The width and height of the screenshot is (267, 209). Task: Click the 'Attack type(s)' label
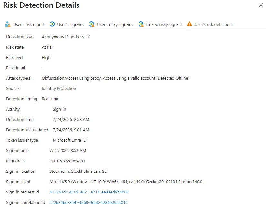[19, 78]
